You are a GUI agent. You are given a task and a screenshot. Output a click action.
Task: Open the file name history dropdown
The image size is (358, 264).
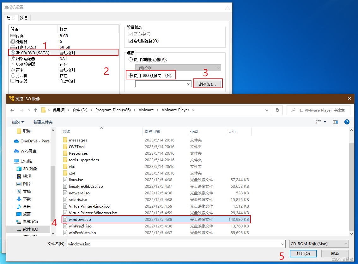pyautogui.click(x=283, y=244)
